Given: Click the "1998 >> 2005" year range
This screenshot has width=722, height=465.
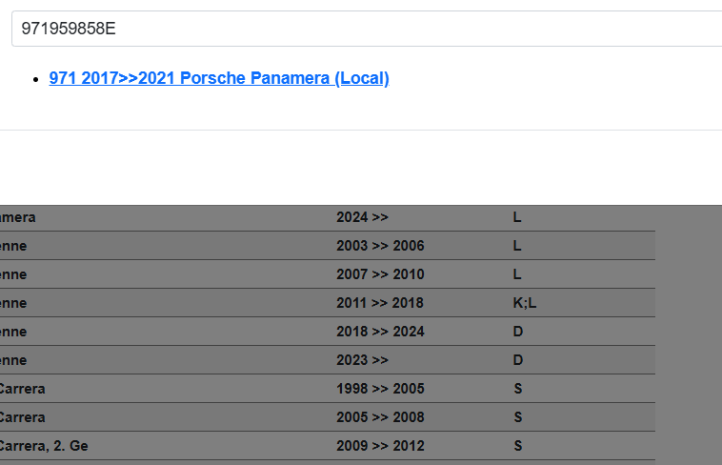Looking at the screenshot, I should [380, 389].
